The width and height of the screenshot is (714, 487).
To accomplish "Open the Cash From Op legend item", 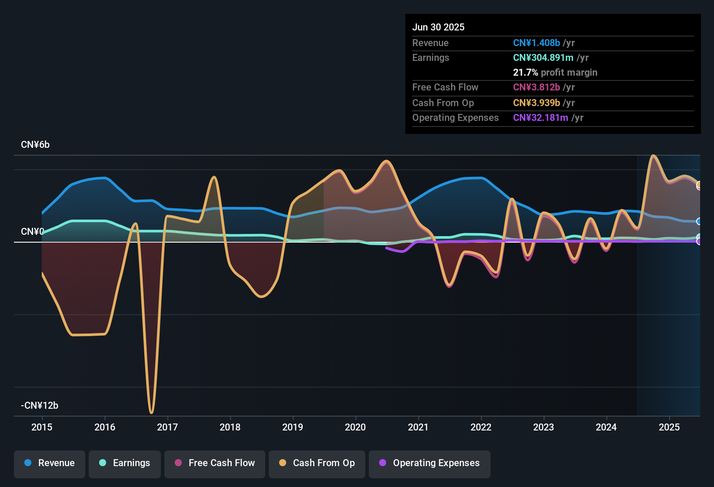I will coord(317,463).
